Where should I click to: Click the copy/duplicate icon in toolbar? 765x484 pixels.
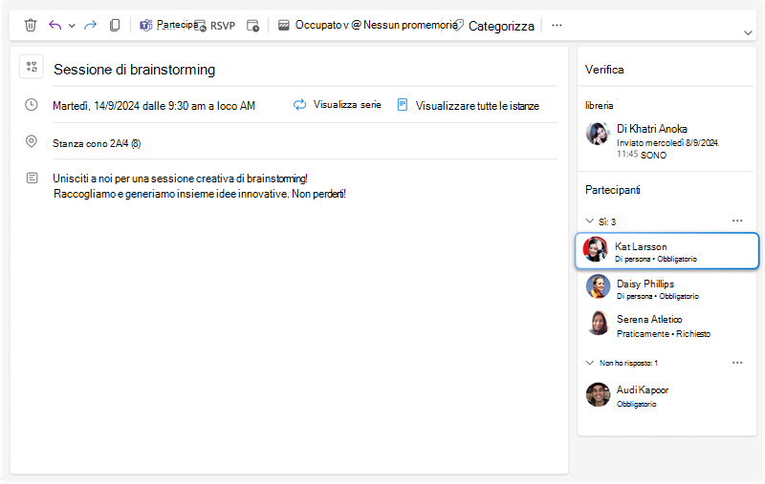coord(115,25)
